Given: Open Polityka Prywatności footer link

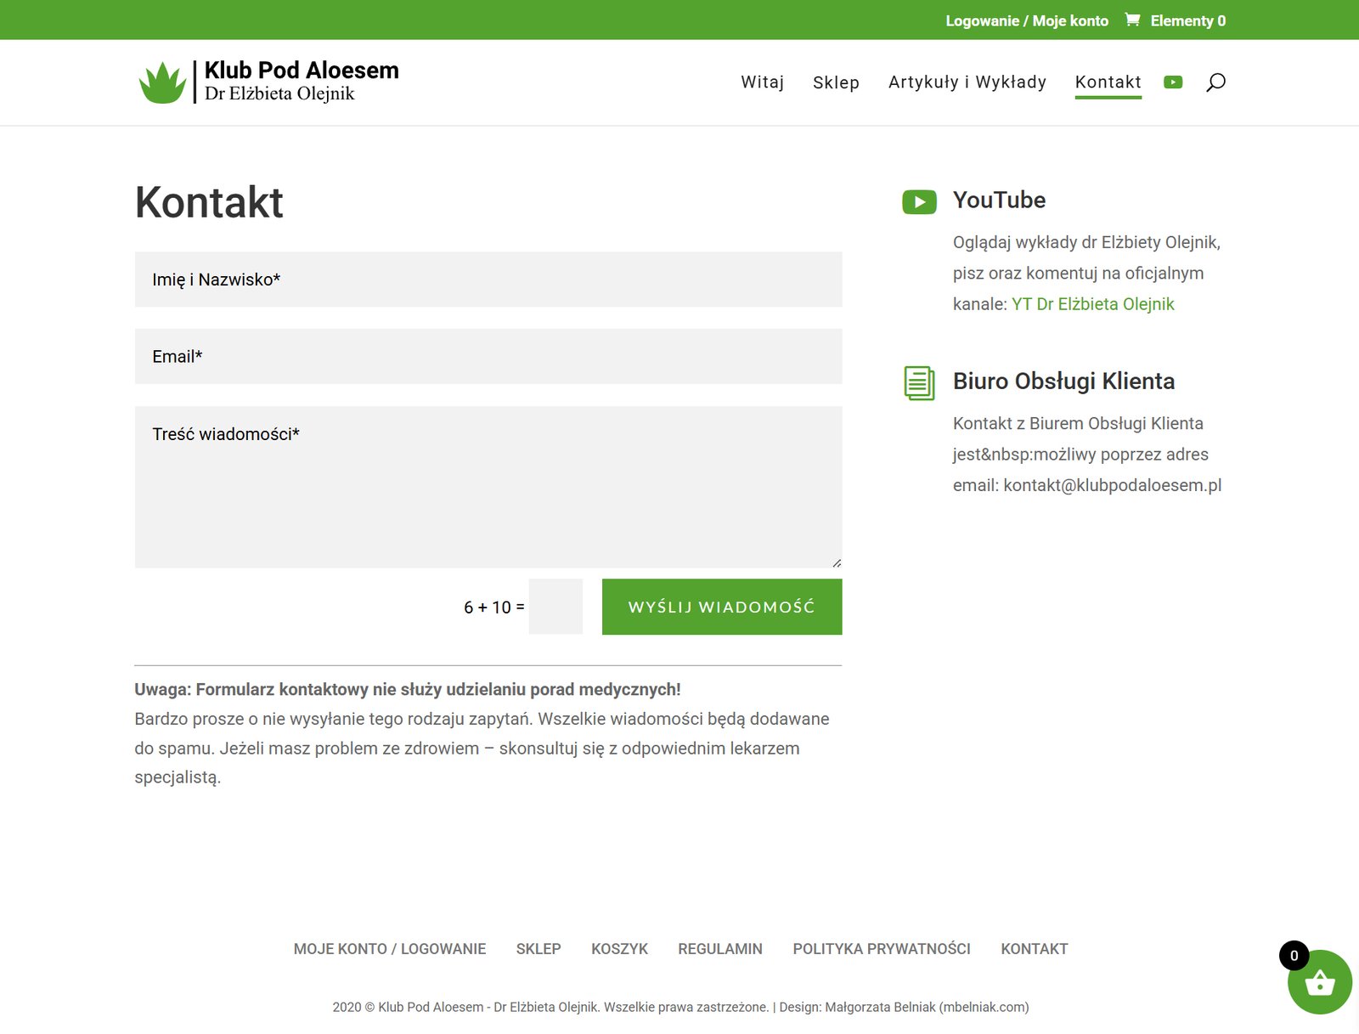Looking at the screenshot, I should coord(881,949).
